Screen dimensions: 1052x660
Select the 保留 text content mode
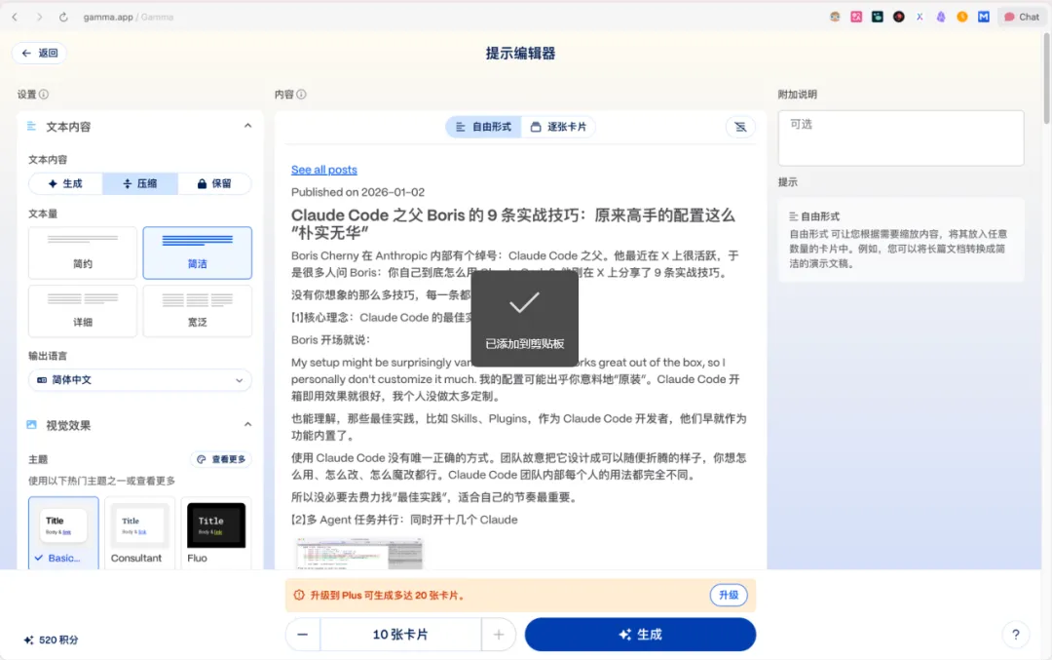coord(214,183)
